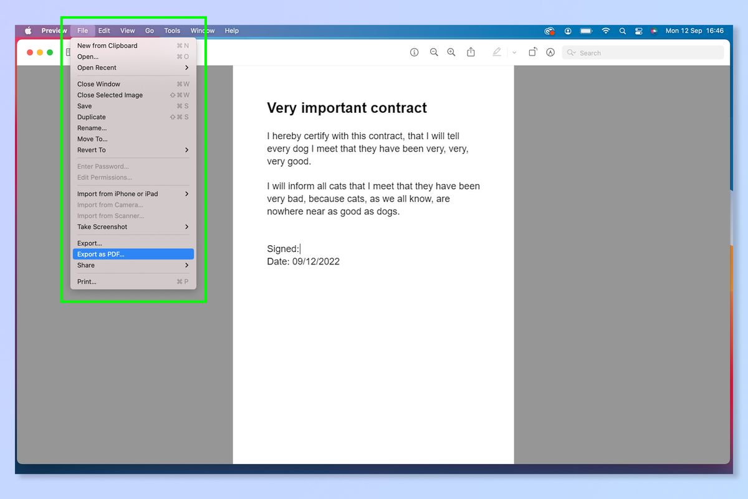Open the Window menu
This screenshot has width=748, height=499.
click(202, 30)
